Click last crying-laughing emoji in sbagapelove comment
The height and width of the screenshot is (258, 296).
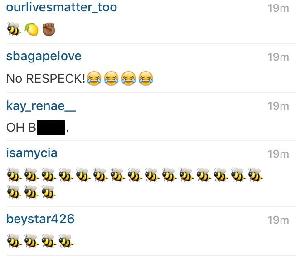(x=146, y=78)
